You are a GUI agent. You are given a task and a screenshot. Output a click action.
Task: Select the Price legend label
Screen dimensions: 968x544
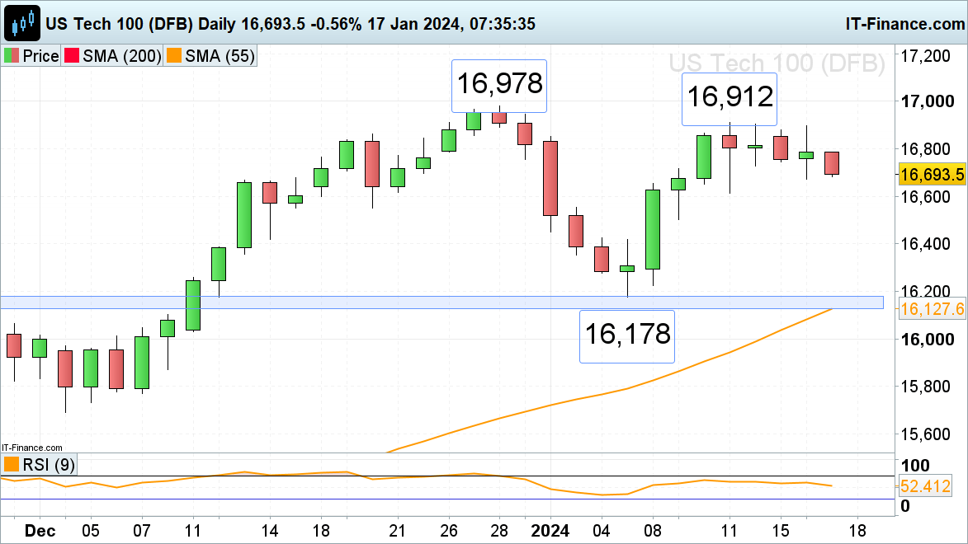point(40,56)
